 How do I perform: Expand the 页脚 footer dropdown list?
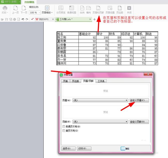tap(127, 122)
